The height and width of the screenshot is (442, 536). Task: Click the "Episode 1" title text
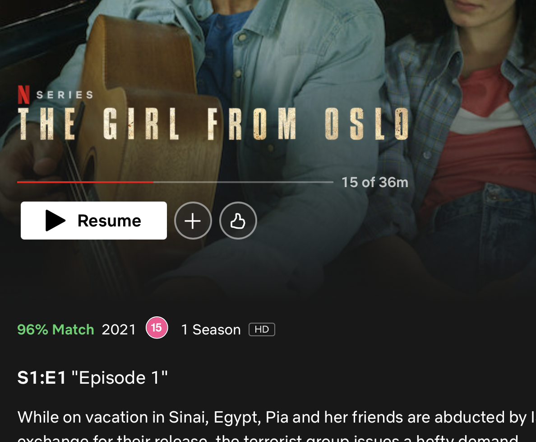(120, 378)
